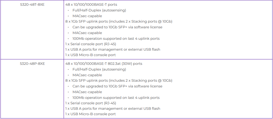The image size is (273, 119).
Task: Select SFP uplink ports line for 5320-48T-8XE
Action: click(x=119, y=22)
